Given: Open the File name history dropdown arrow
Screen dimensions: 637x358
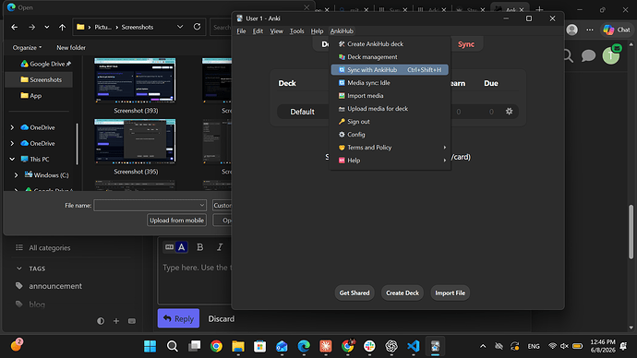Looking at the screenshot, I should [x=202, y=206].
